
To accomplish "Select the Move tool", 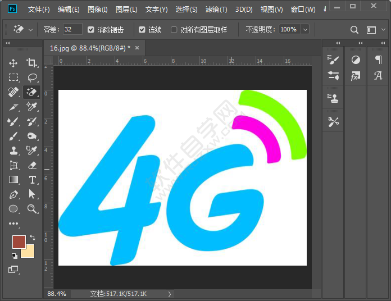I will pos(13,63).
